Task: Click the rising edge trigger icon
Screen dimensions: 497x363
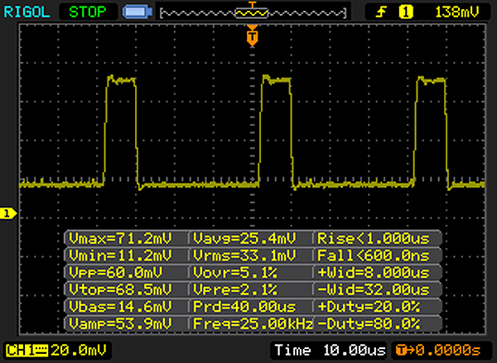Action: [x=381, y=12]
